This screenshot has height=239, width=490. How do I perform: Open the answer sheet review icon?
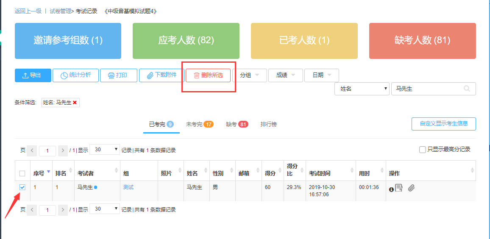(399, 188)
